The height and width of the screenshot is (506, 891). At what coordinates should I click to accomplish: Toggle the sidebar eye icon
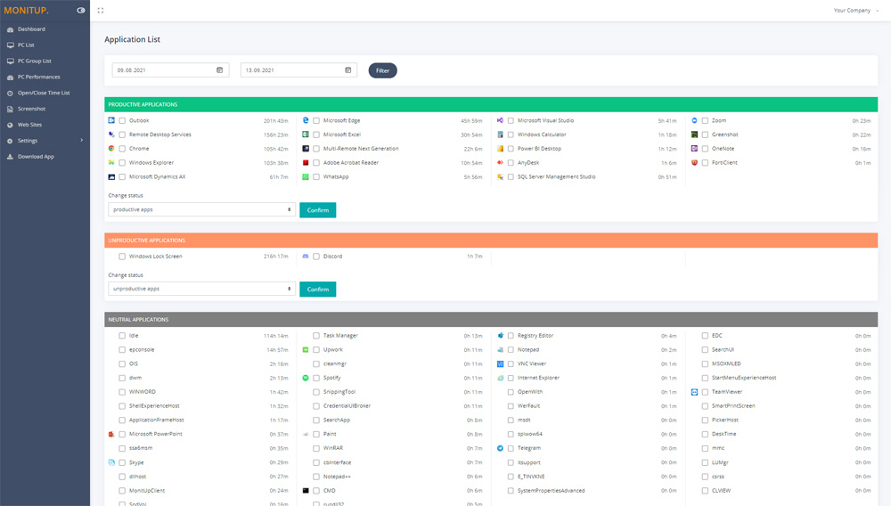point(81,10)
